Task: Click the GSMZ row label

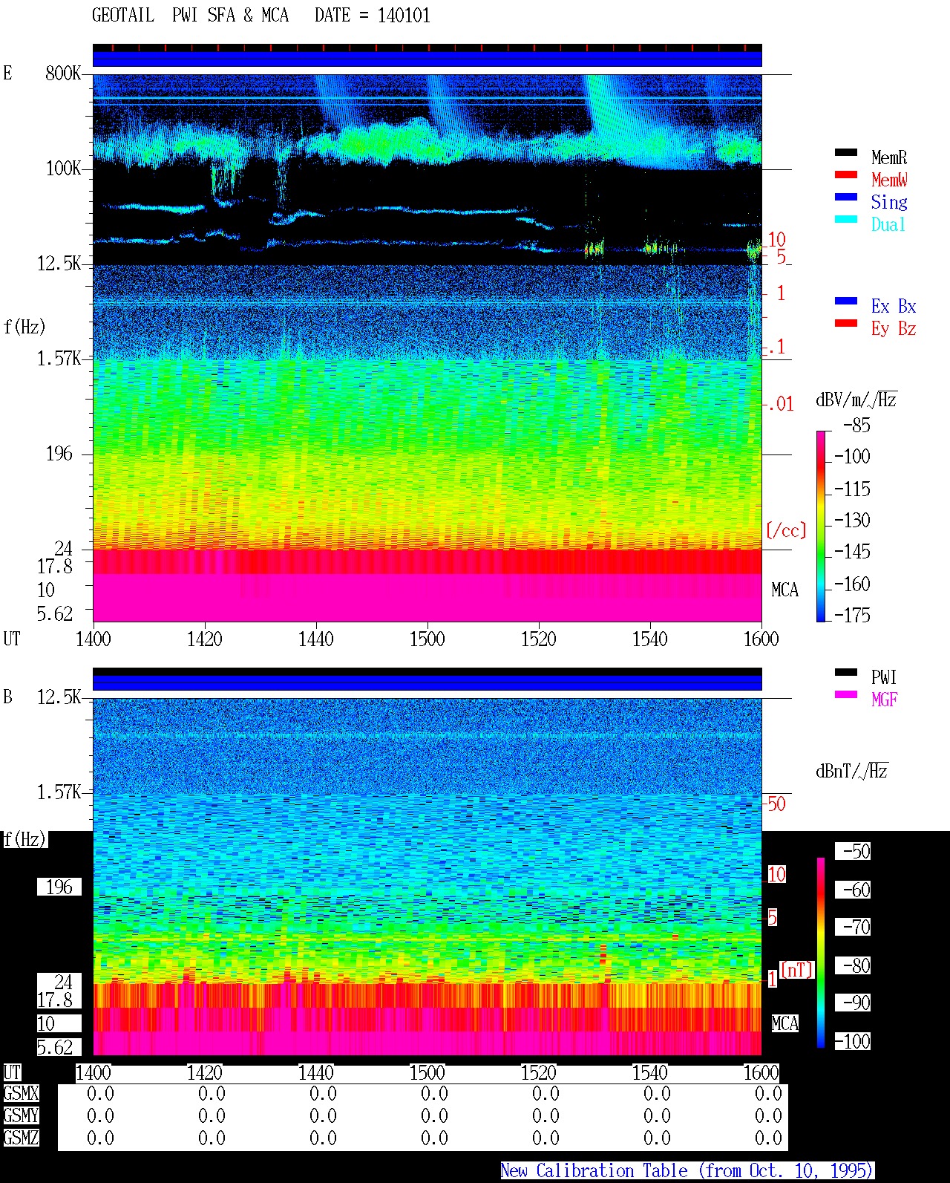Action: point(21,1138)
